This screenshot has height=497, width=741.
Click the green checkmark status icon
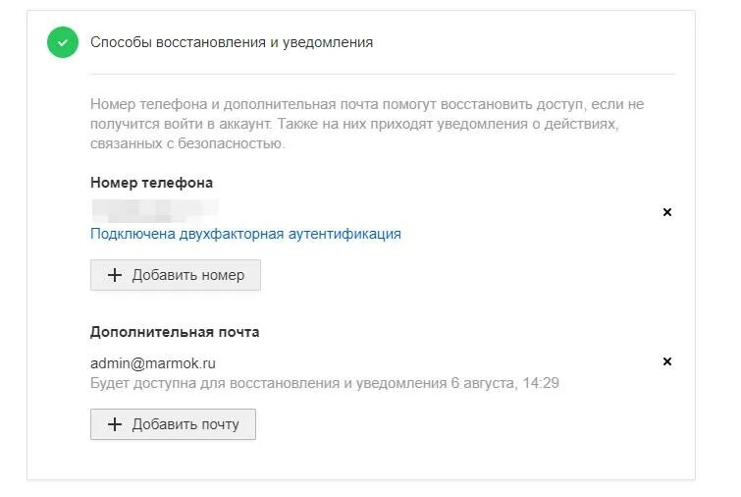coord(63,42)
